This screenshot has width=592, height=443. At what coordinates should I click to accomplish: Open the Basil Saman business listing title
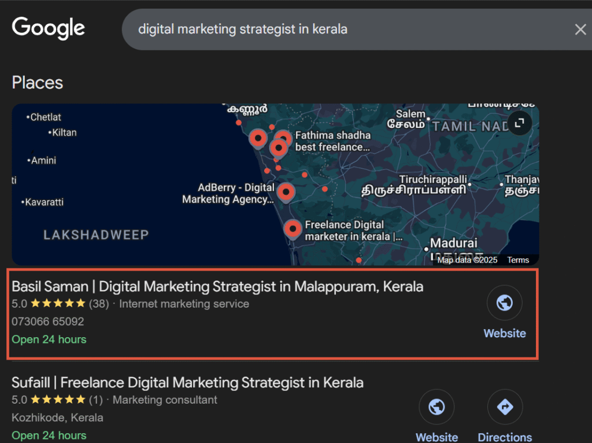pyautogui.click(x=217, y=286)
